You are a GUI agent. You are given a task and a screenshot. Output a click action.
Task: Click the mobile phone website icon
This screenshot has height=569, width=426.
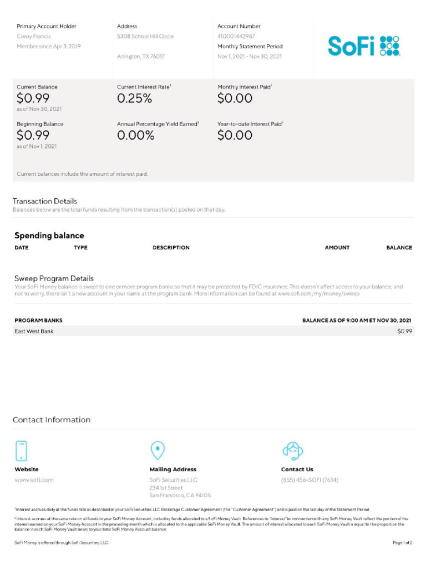(x=21, y=450)
